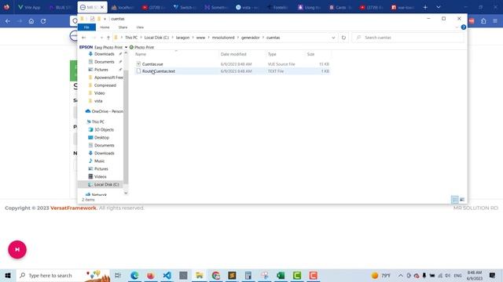Show hidden system tray icons

401,275
